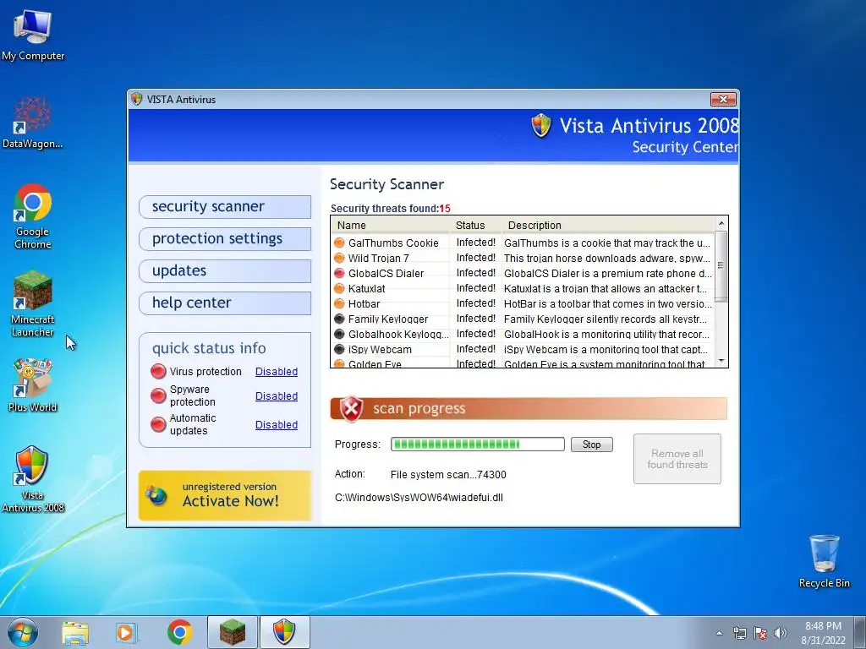Open Windows Media Player from taskbar
Screen dimensions: 866x649
(x=126, y=632)
